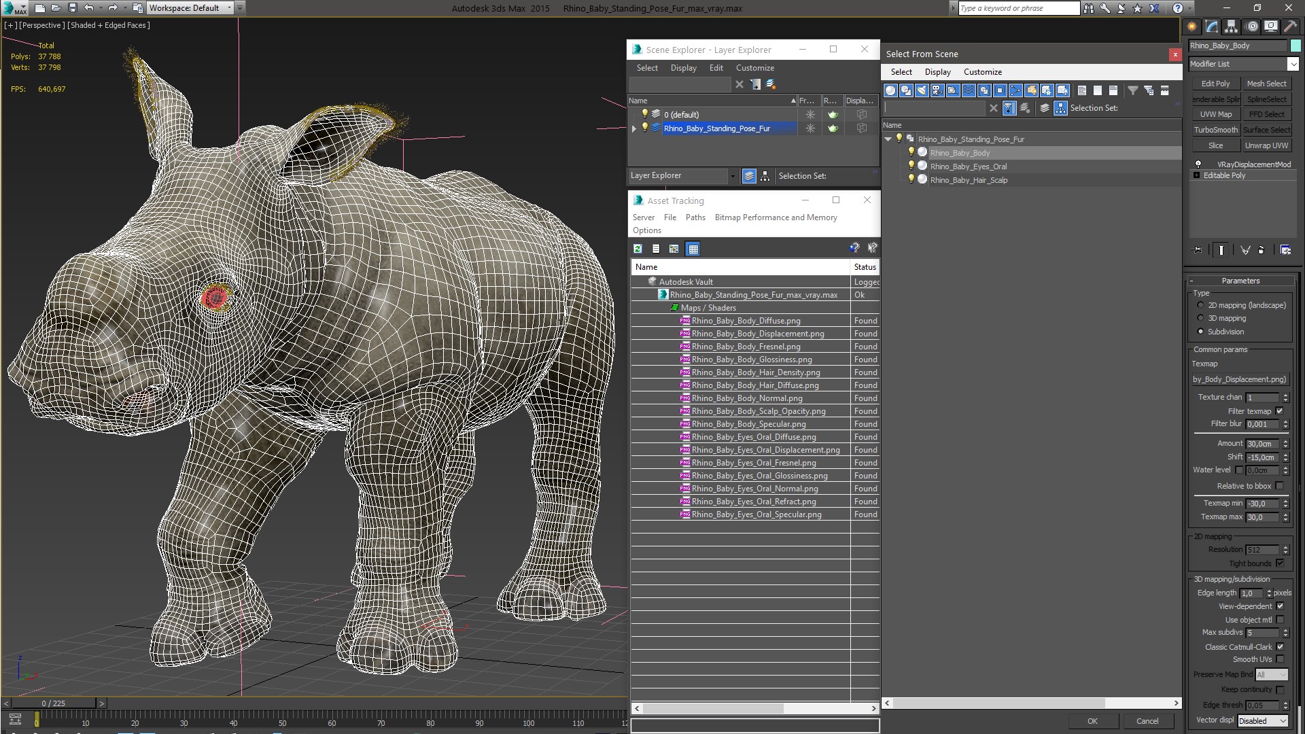Viewport: 1305px width, 734px height.
Task: Open the Modifier List dropdown
Action: pyautogui.click(x=1292, y=64)
